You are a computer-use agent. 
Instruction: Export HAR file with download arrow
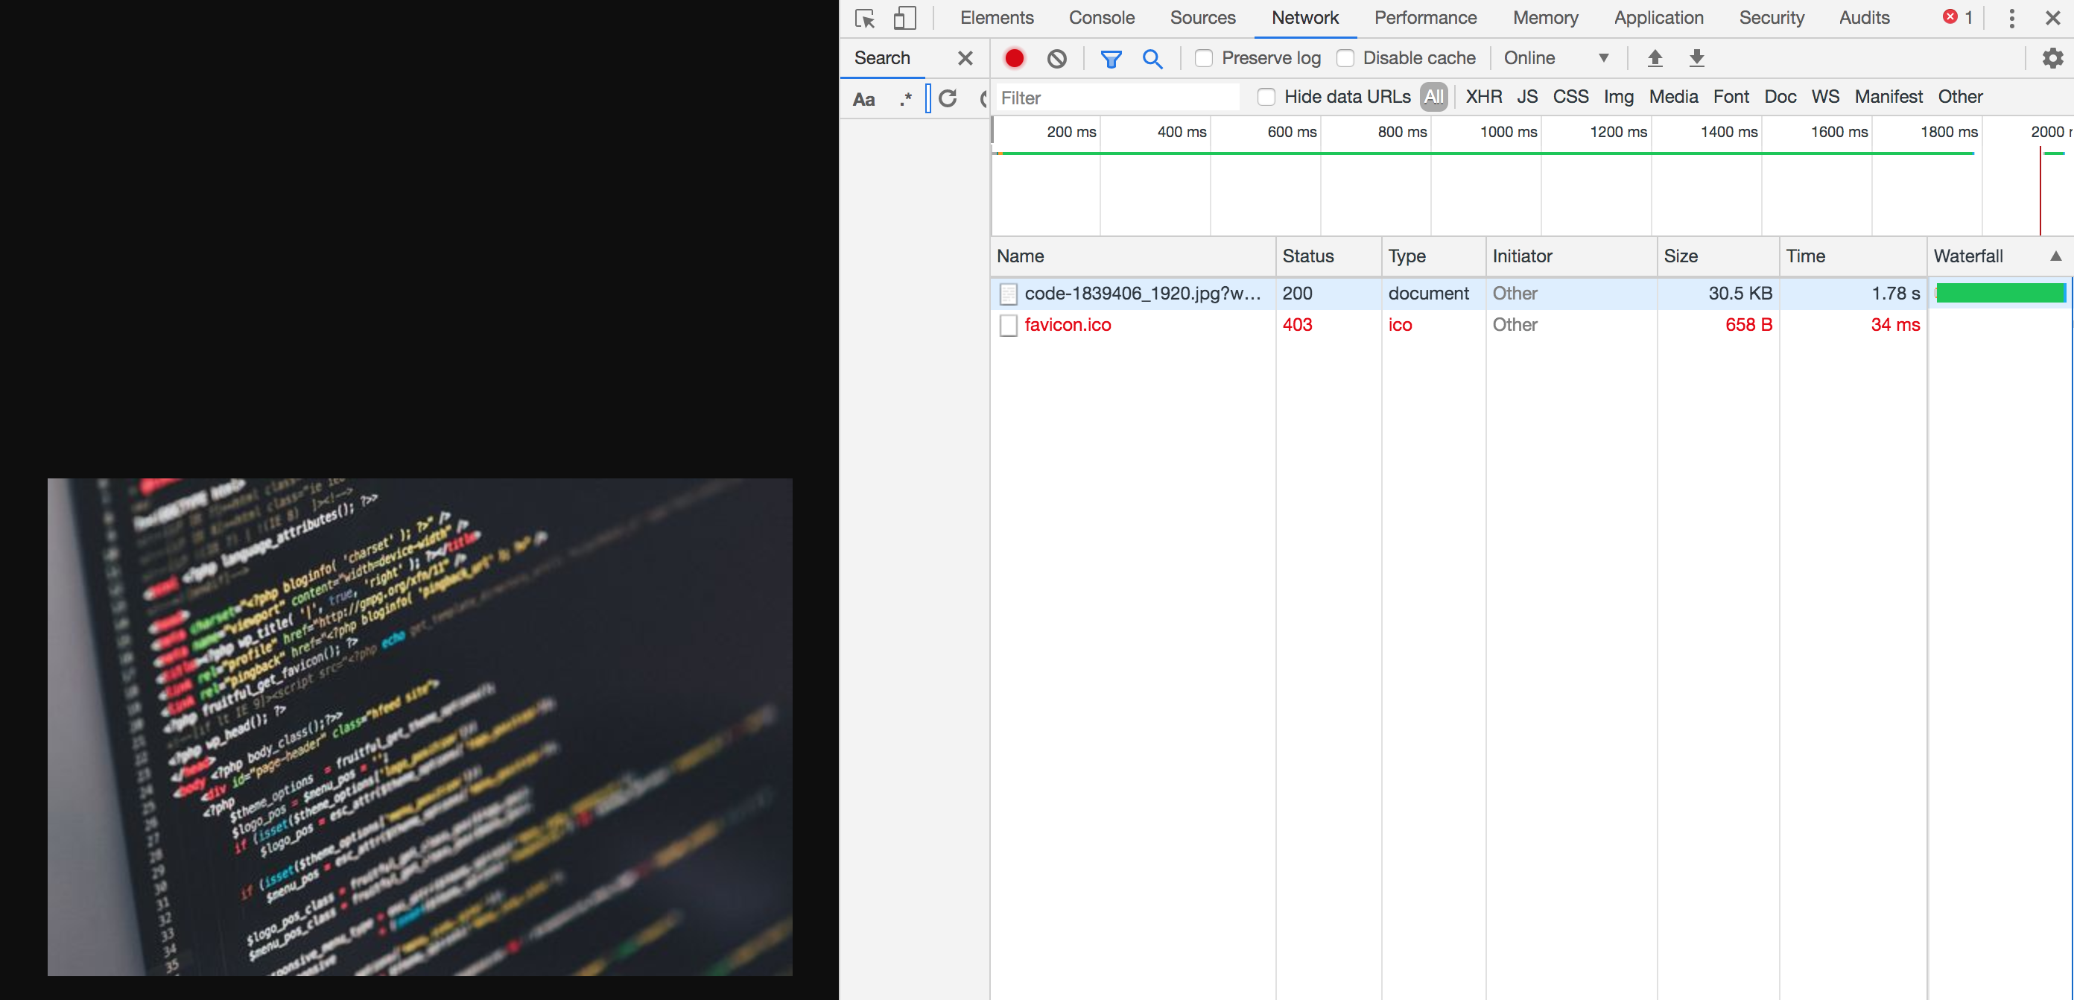[1696, 58]
